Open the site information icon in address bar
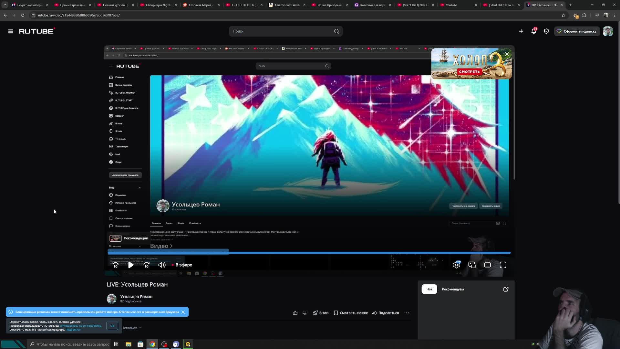This screenshot has height=349, width=620. pyautogui.click(x=33, y=15)
